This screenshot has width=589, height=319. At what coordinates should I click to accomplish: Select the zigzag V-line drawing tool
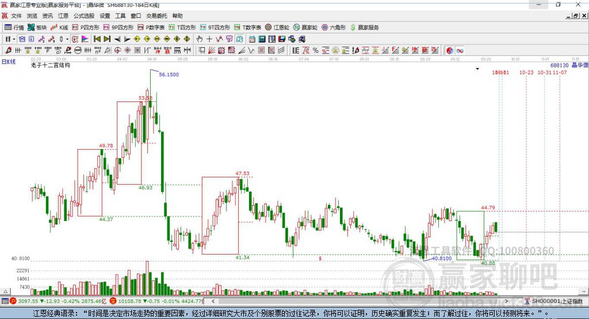pos(251,51)
